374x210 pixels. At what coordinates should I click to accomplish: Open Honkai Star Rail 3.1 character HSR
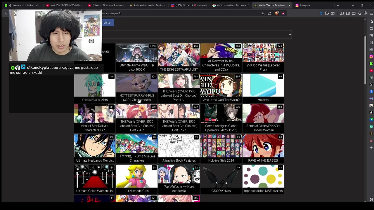pos(95,118)
